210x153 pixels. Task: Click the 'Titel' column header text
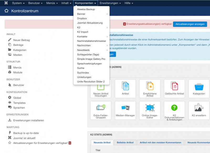98,150
